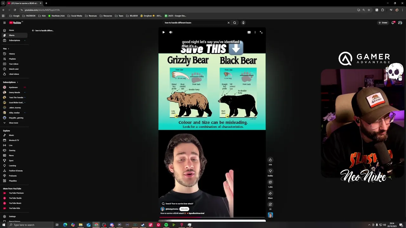Enter fullscreen on the Short player
Viewport: 406px width, 228px height.
261,32
